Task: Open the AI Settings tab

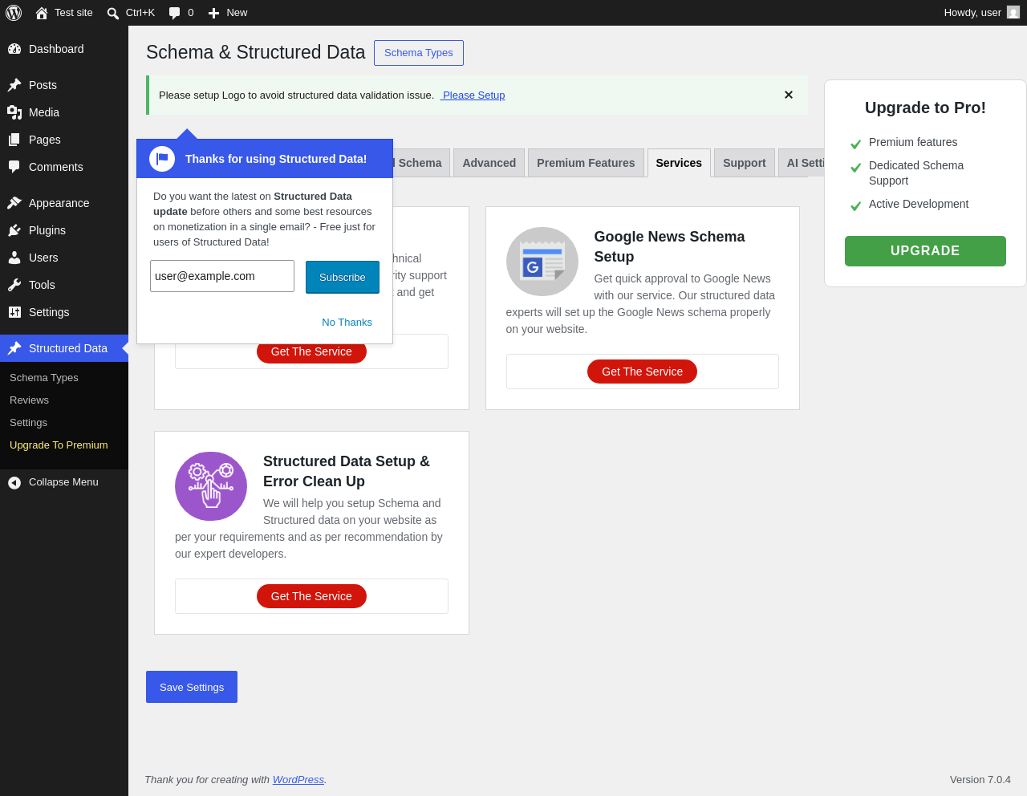Action: coord(802,163)
